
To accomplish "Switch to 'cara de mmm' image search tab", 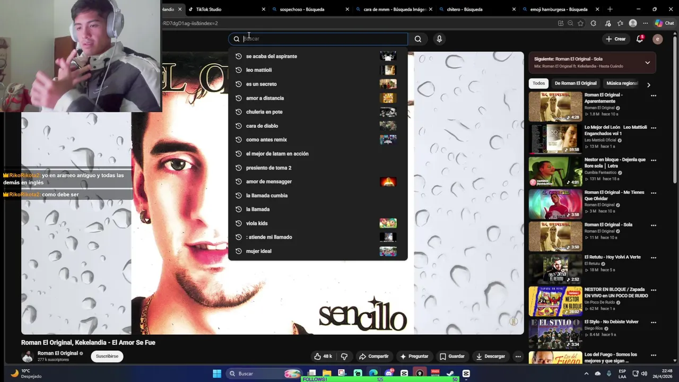I will 395,10.
